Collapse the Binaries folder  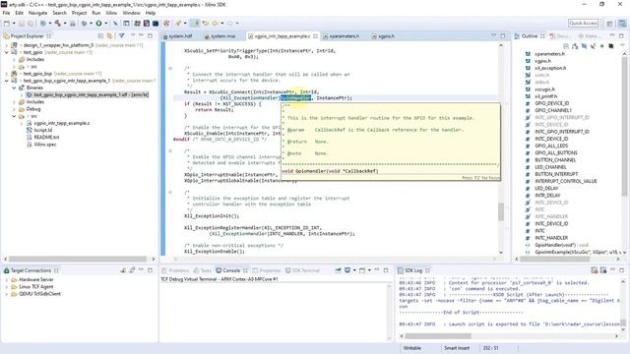point(14,88)
